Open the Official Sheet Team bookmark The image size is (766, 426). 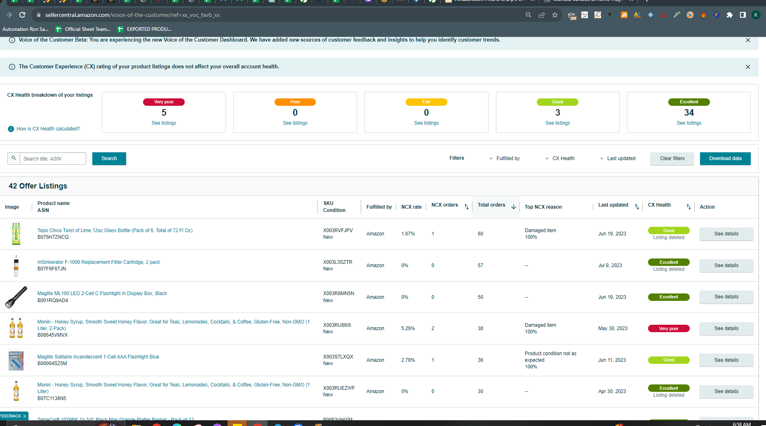coord(83,29)
